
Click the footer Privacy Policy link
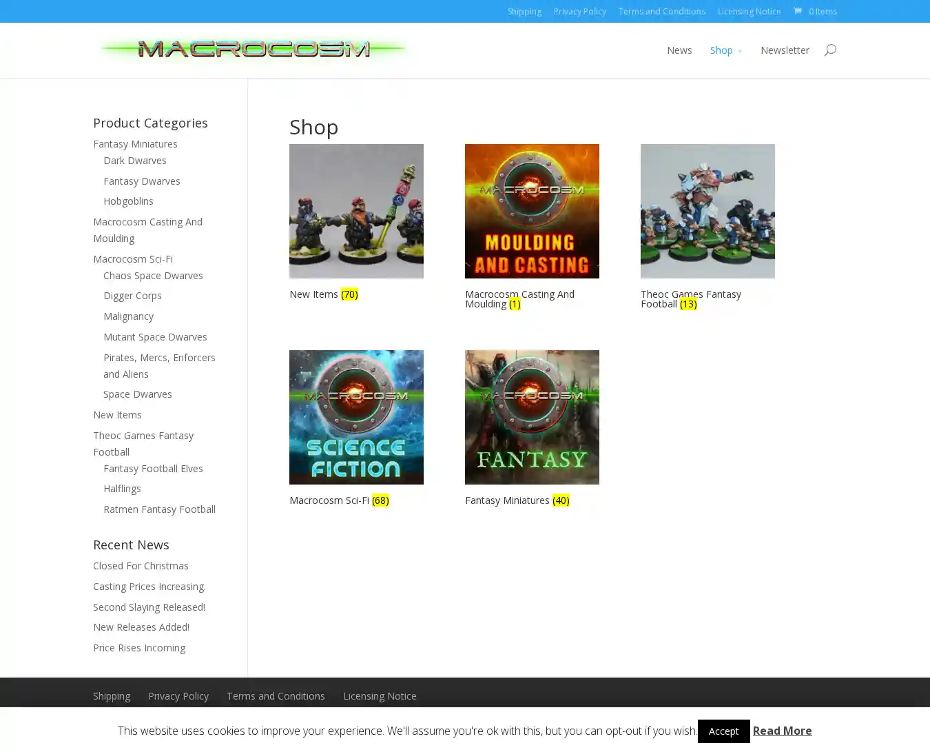(178, 696)
